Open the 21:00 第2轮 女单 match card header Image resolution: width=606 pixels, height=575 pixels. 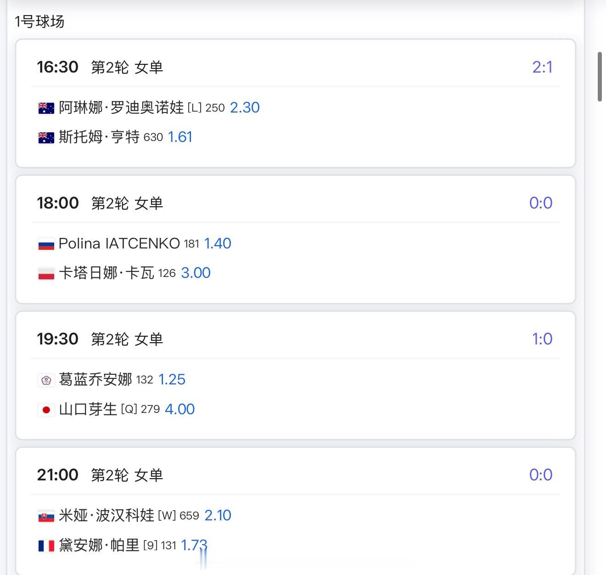point(100,475)
